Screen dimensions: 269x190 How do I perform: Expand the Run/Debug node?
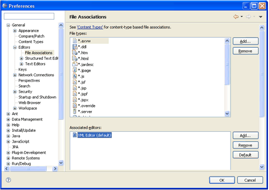(8, 164)
